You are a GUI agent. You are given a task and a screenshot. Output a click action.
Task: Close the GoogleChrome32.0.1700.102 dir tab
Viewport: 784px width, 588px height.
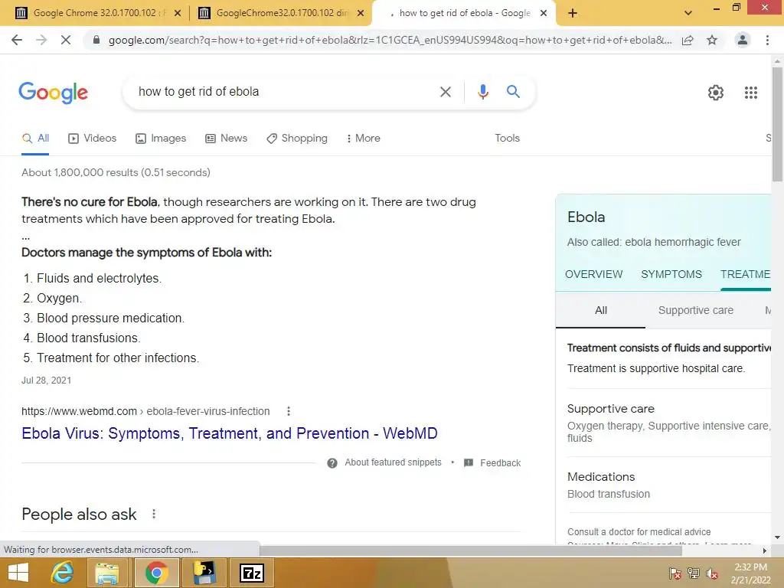(361, 14)
